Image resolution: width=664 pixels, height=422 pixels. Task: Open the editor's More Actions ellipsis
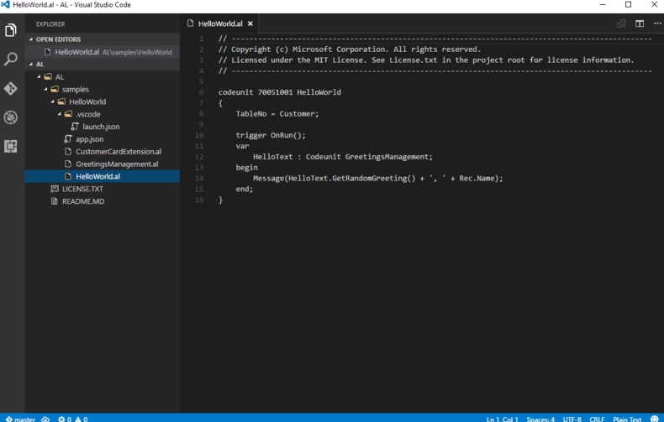point(656,23)
